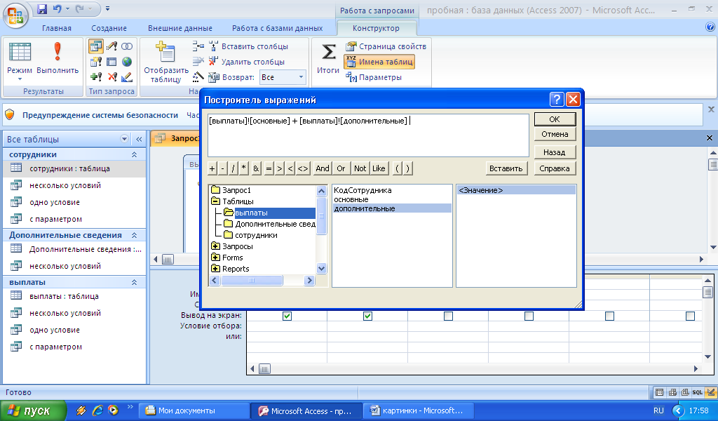Choose the Delete query type icon
Screen dimensions: 718x421
[x=111, y=77]
